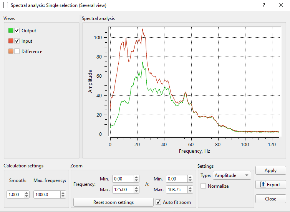
Task: Uncheck the Output view checkbox
Action: pyautogui.click(x=17, y=31)
